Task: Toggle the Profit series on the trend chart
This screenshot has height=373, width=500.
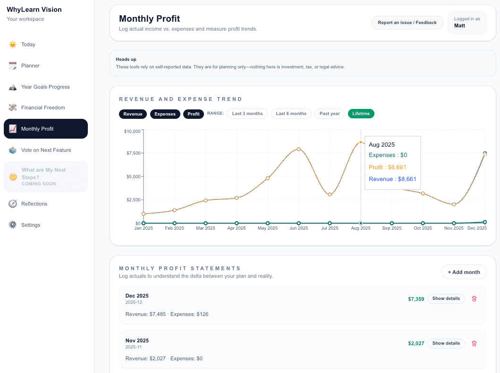Action: tap(194, 114)
